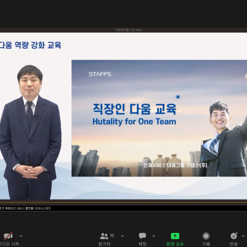Click the green share screen arrow icon
This screenshot has width=247, height=247.
(x=175, y=236)
